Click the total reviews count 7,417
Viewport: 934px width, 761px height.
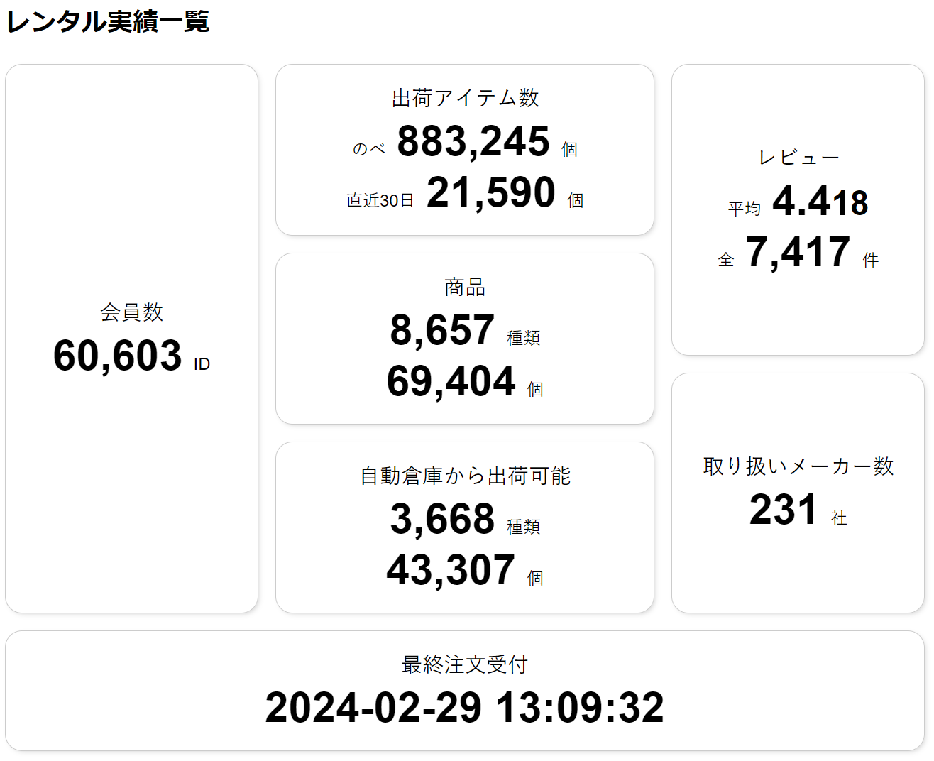click(x=798, y=252)
